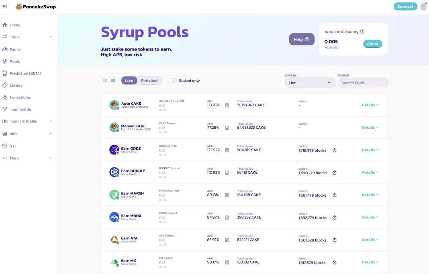
Task: Expand Details for Manual CAKE pool
Action: (x=370, y=127)
